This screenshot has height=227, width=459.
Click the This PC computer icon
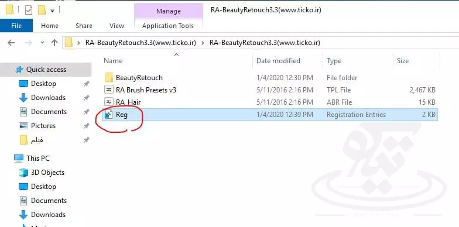pos(19,159)
